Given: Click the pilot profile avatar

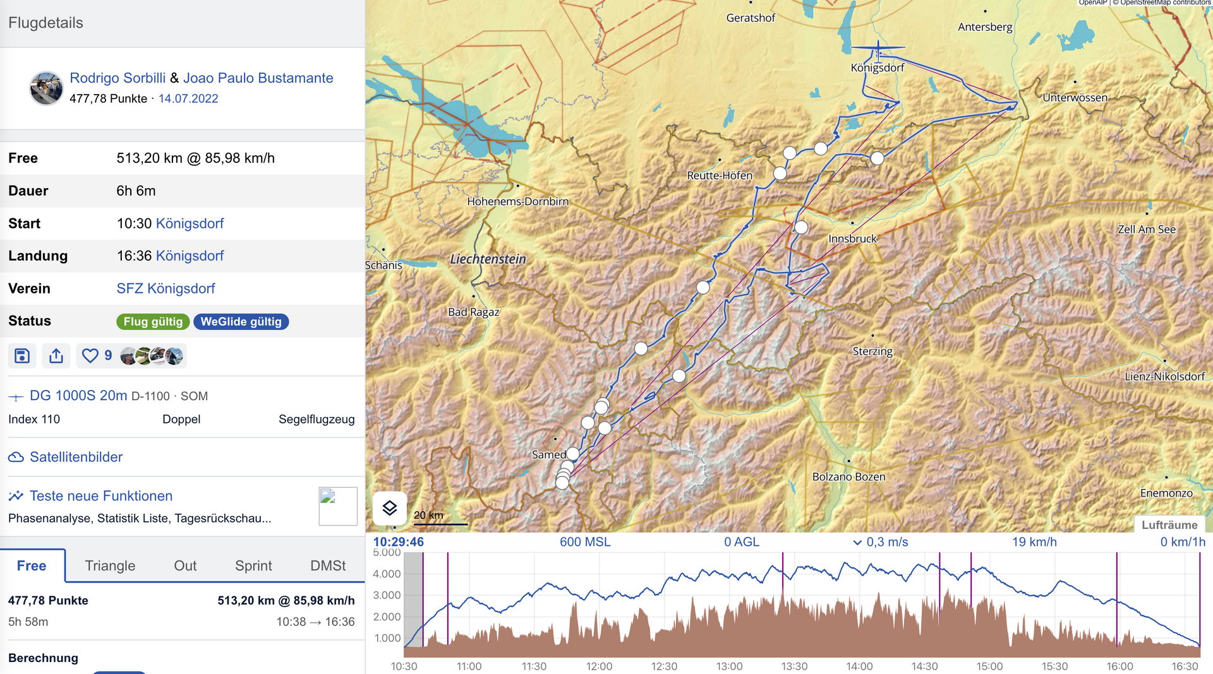Looking at the screenshot, I should pos(46,88).
